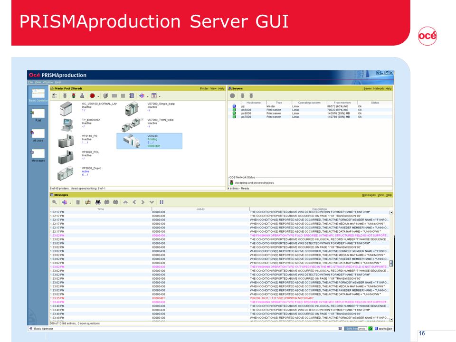Image resolution: width=456 pixels, height=342 pixels.
Task: Open the Messages menu in Messages panel
Action: click(369, 195)
